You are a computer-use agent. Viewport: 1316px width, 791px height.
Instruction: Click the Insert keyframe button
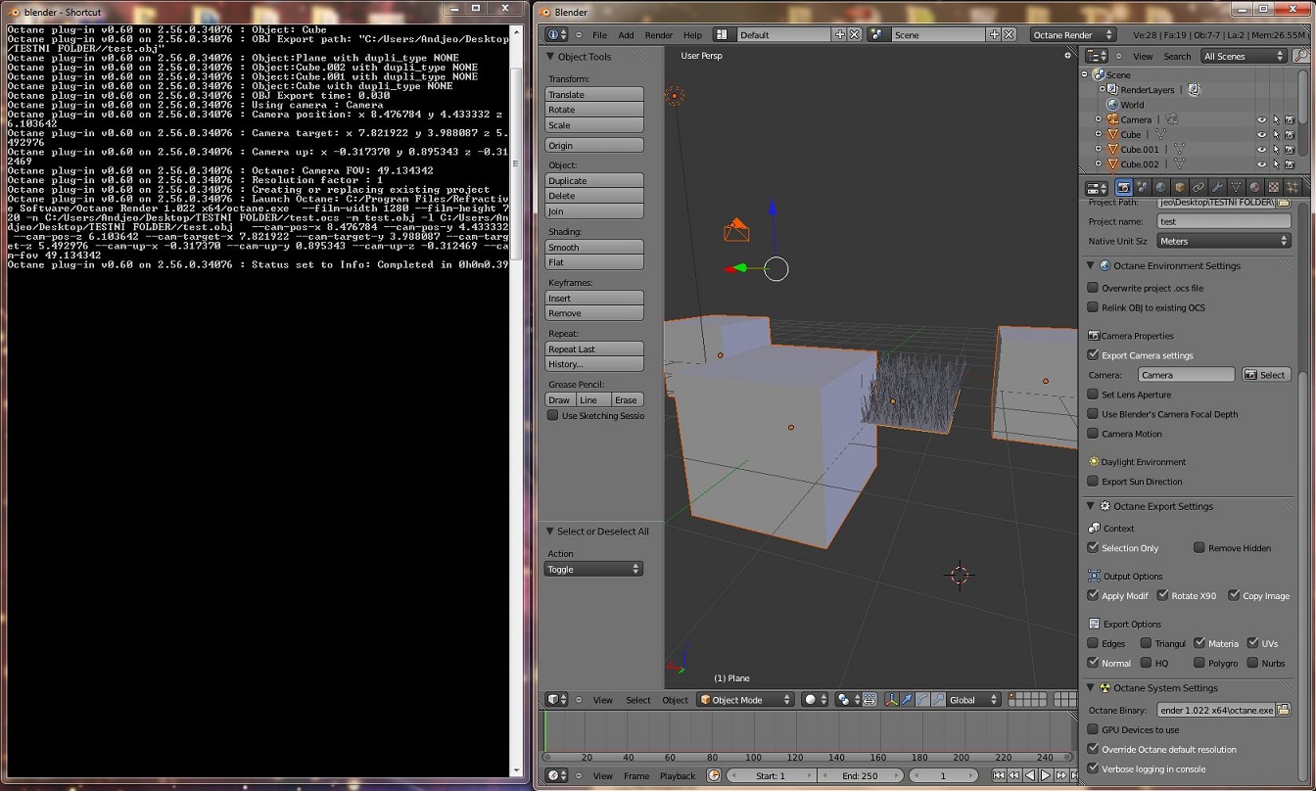coord(594,298)
